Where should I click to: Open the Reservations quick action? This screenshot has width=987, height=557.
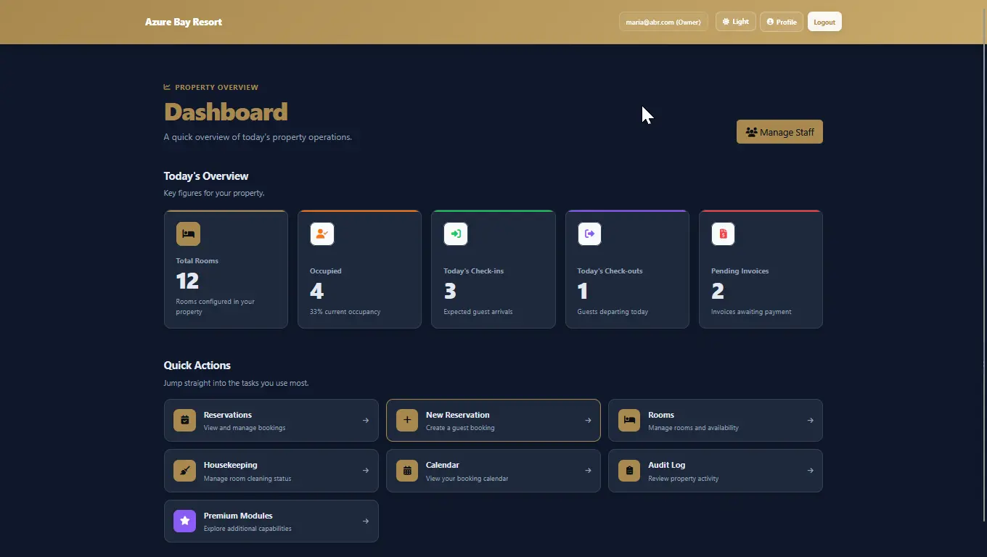[271, 420]
